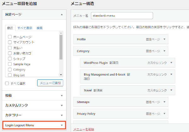
Task: Switch to the すべて表示 tab
Action: click(25, 28)
